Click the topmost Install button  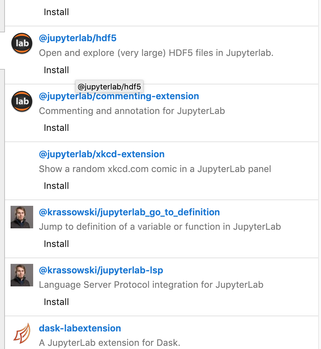[x=56, y=12]
